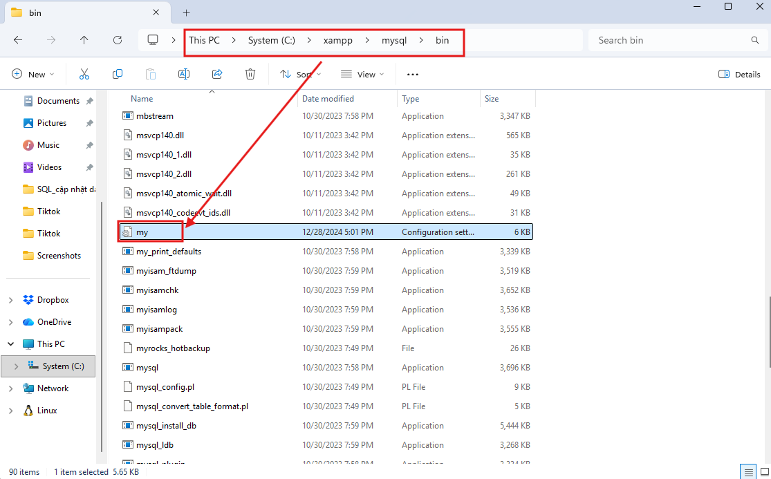Switch to details list view icon in status bar
The height and width of the screenshot is (479, 771).
click(748, 472)
